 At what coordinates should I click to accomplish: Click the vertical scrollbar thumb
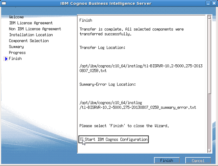pyautogui.click(x=209, y=57)
